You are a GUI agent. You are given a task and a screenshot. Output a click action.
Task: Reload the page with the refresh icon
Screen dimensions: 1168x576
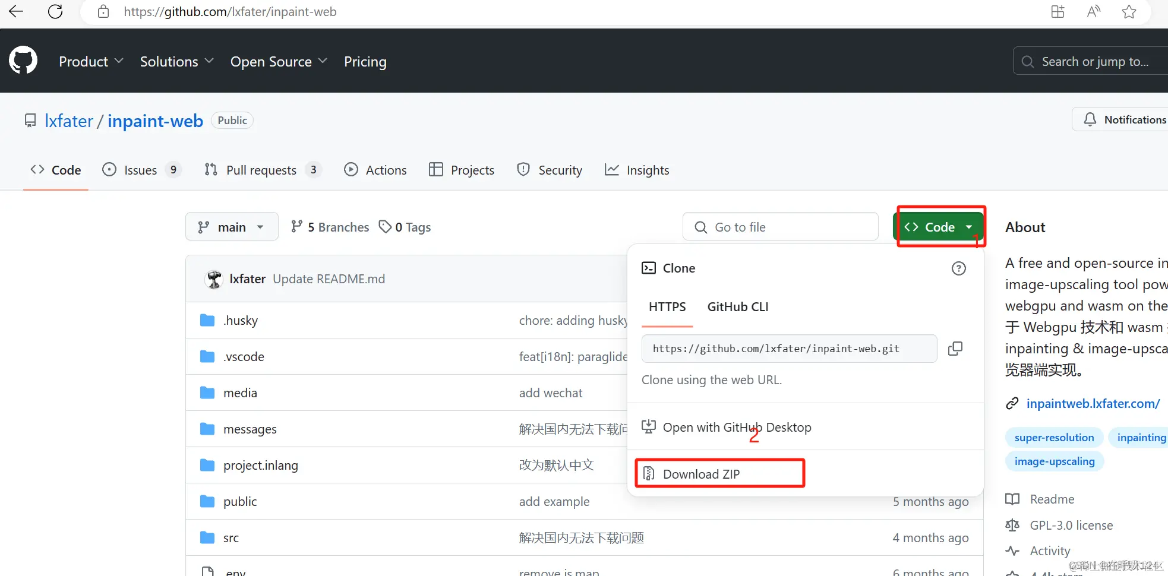pyautogui.click(x=55, y=11)
